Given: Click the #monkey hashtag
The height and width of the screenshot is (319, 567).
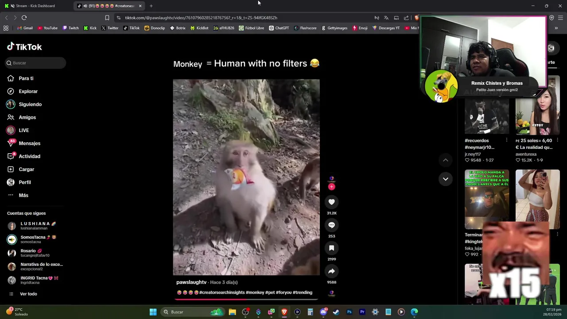Looking at the screenshot, I should pyautogui.click(x=255, y=292).
